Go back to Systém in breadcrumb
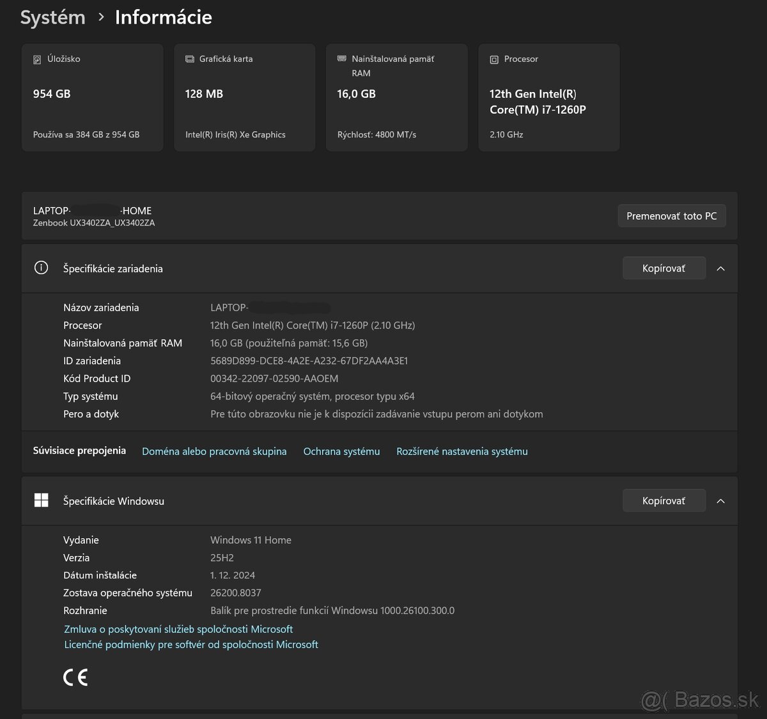The image size is (767, 719). (x=52, y=17)
